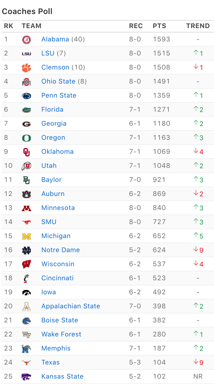Click the REC column header

point(136,26)
